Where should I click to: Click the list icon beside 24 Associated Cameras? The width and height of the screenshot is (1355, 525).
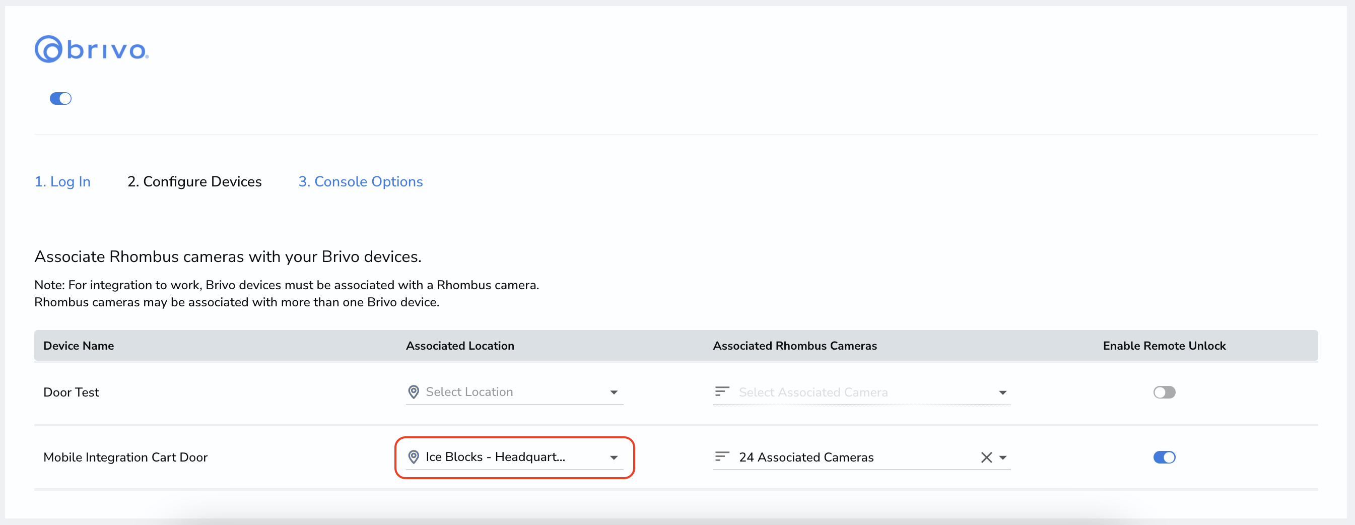pos(722,456)
